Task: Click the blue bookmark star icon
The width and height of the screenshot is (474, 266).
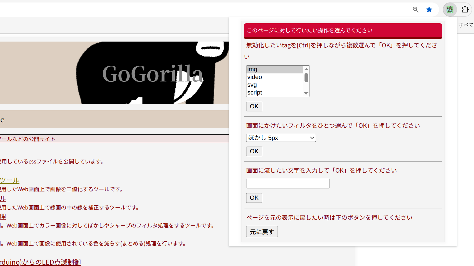Action: [x=429, y=10]
